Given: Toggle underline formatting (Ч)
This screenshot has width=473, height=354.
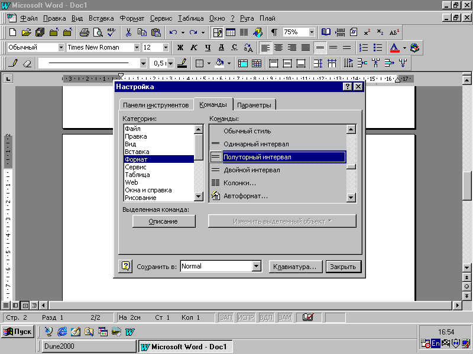Looking at the screenshot, I should (207, 47).
